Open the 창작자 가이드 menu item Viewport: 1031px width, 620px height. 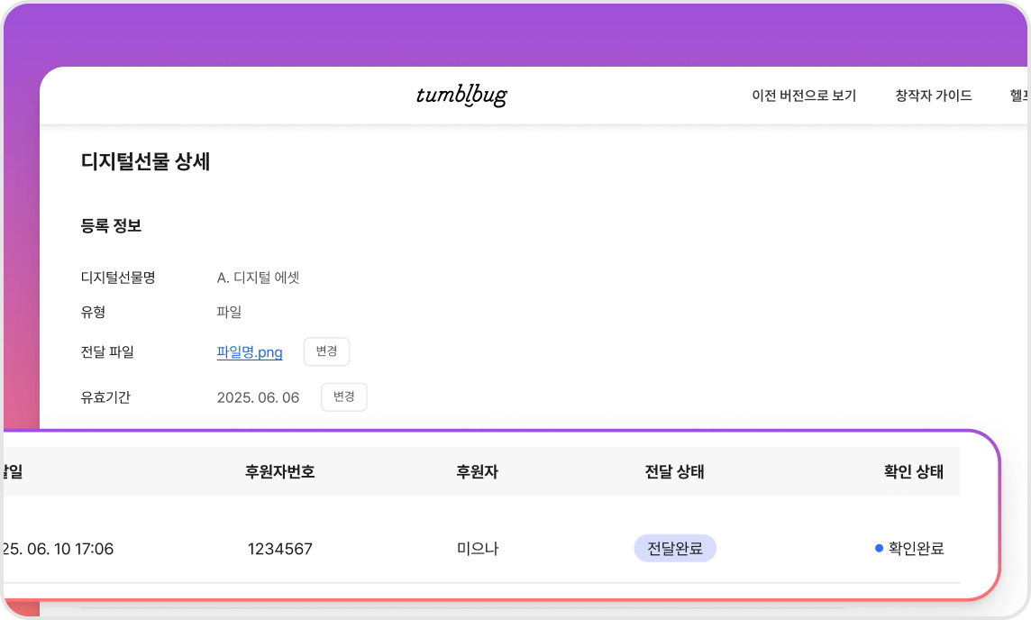934,96
